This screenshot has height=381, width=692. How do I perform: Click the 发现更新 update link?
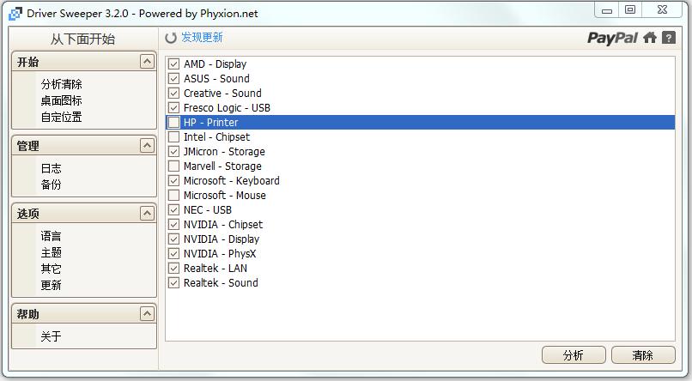(202, 38)
